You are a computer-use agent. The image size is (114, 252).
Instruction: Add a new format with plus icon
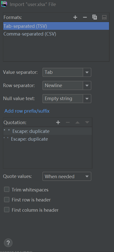[75, 17]
